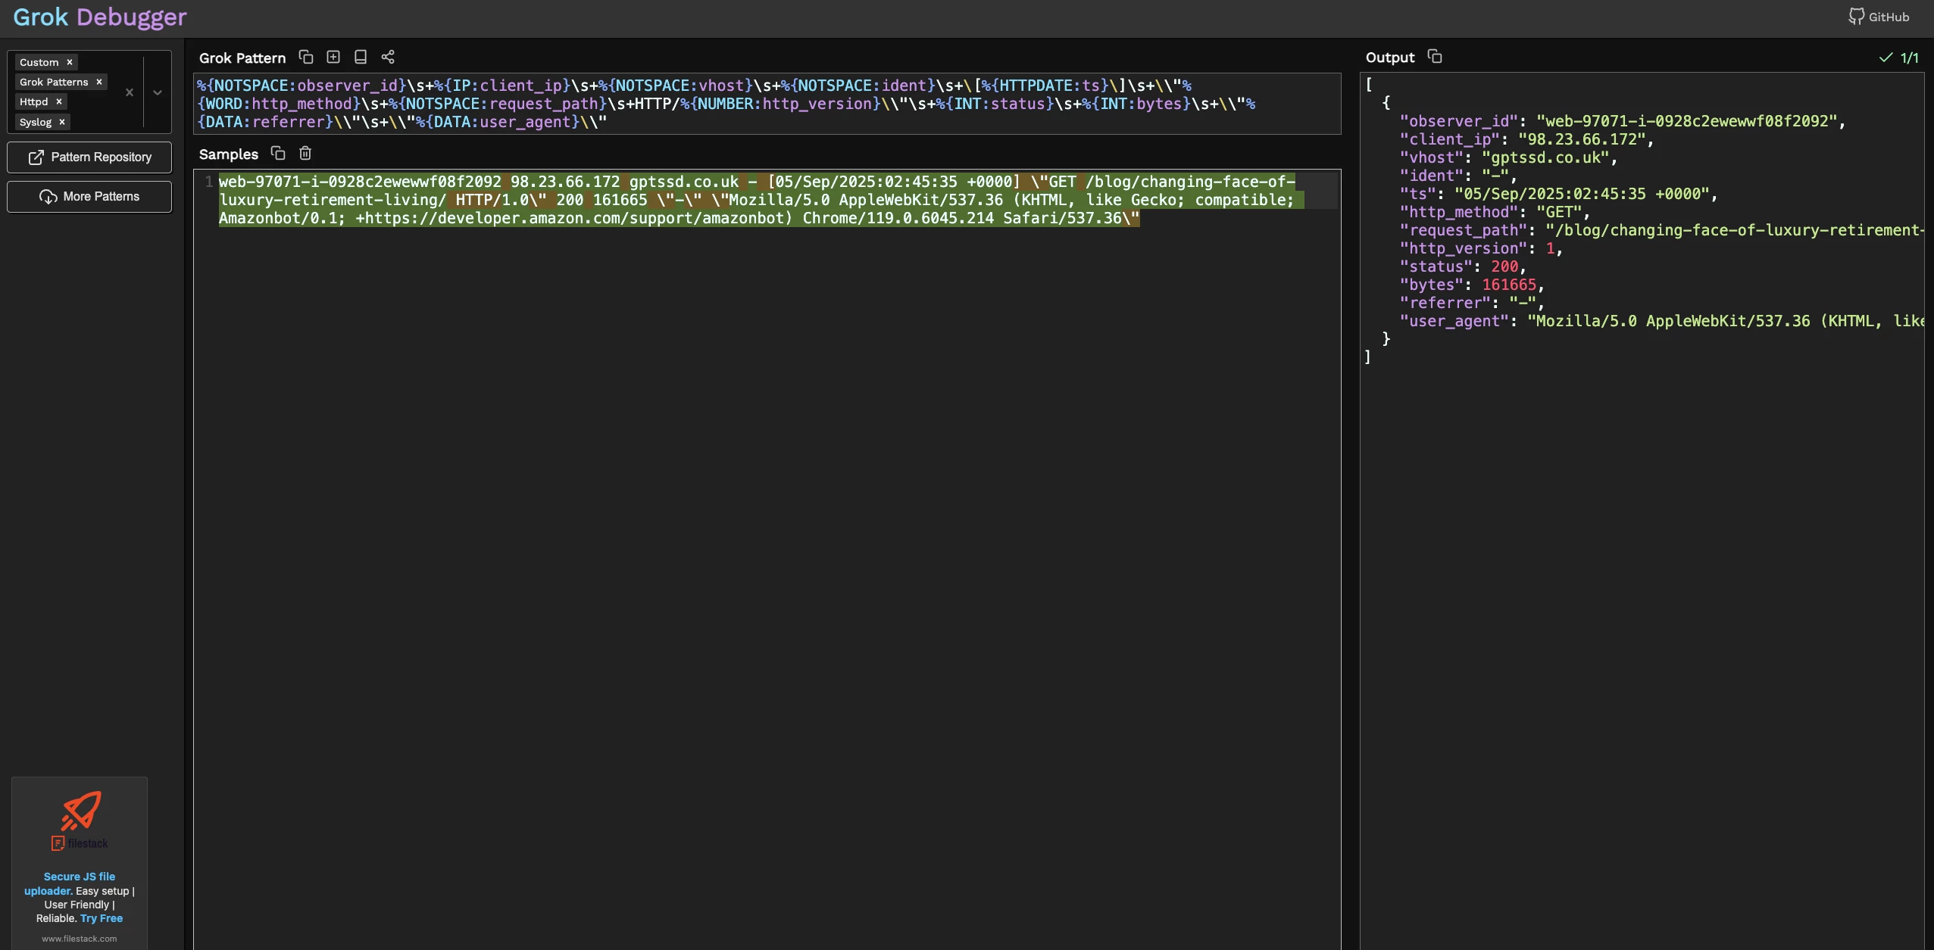Click the 1/1 match indicator

(x=1900, y=58)
